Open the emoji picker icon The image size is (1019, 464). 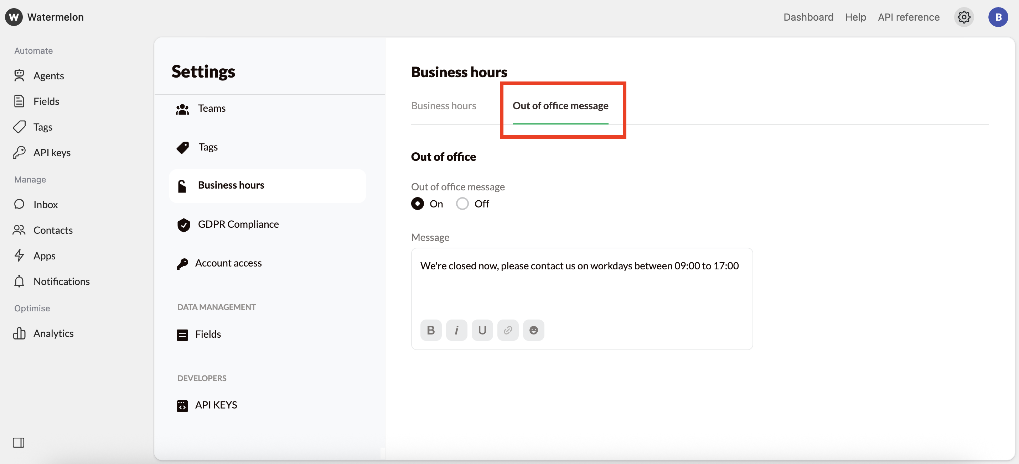point(533,330)
